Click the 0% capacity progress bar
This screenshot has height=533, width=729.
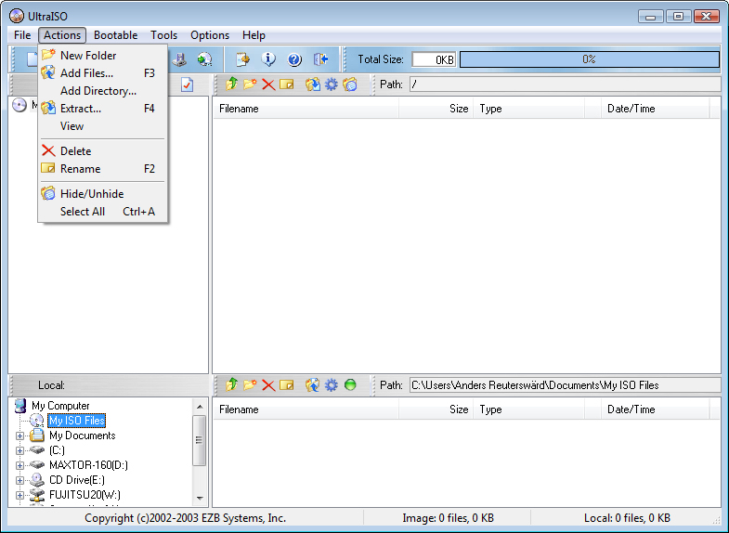[589, 59]
